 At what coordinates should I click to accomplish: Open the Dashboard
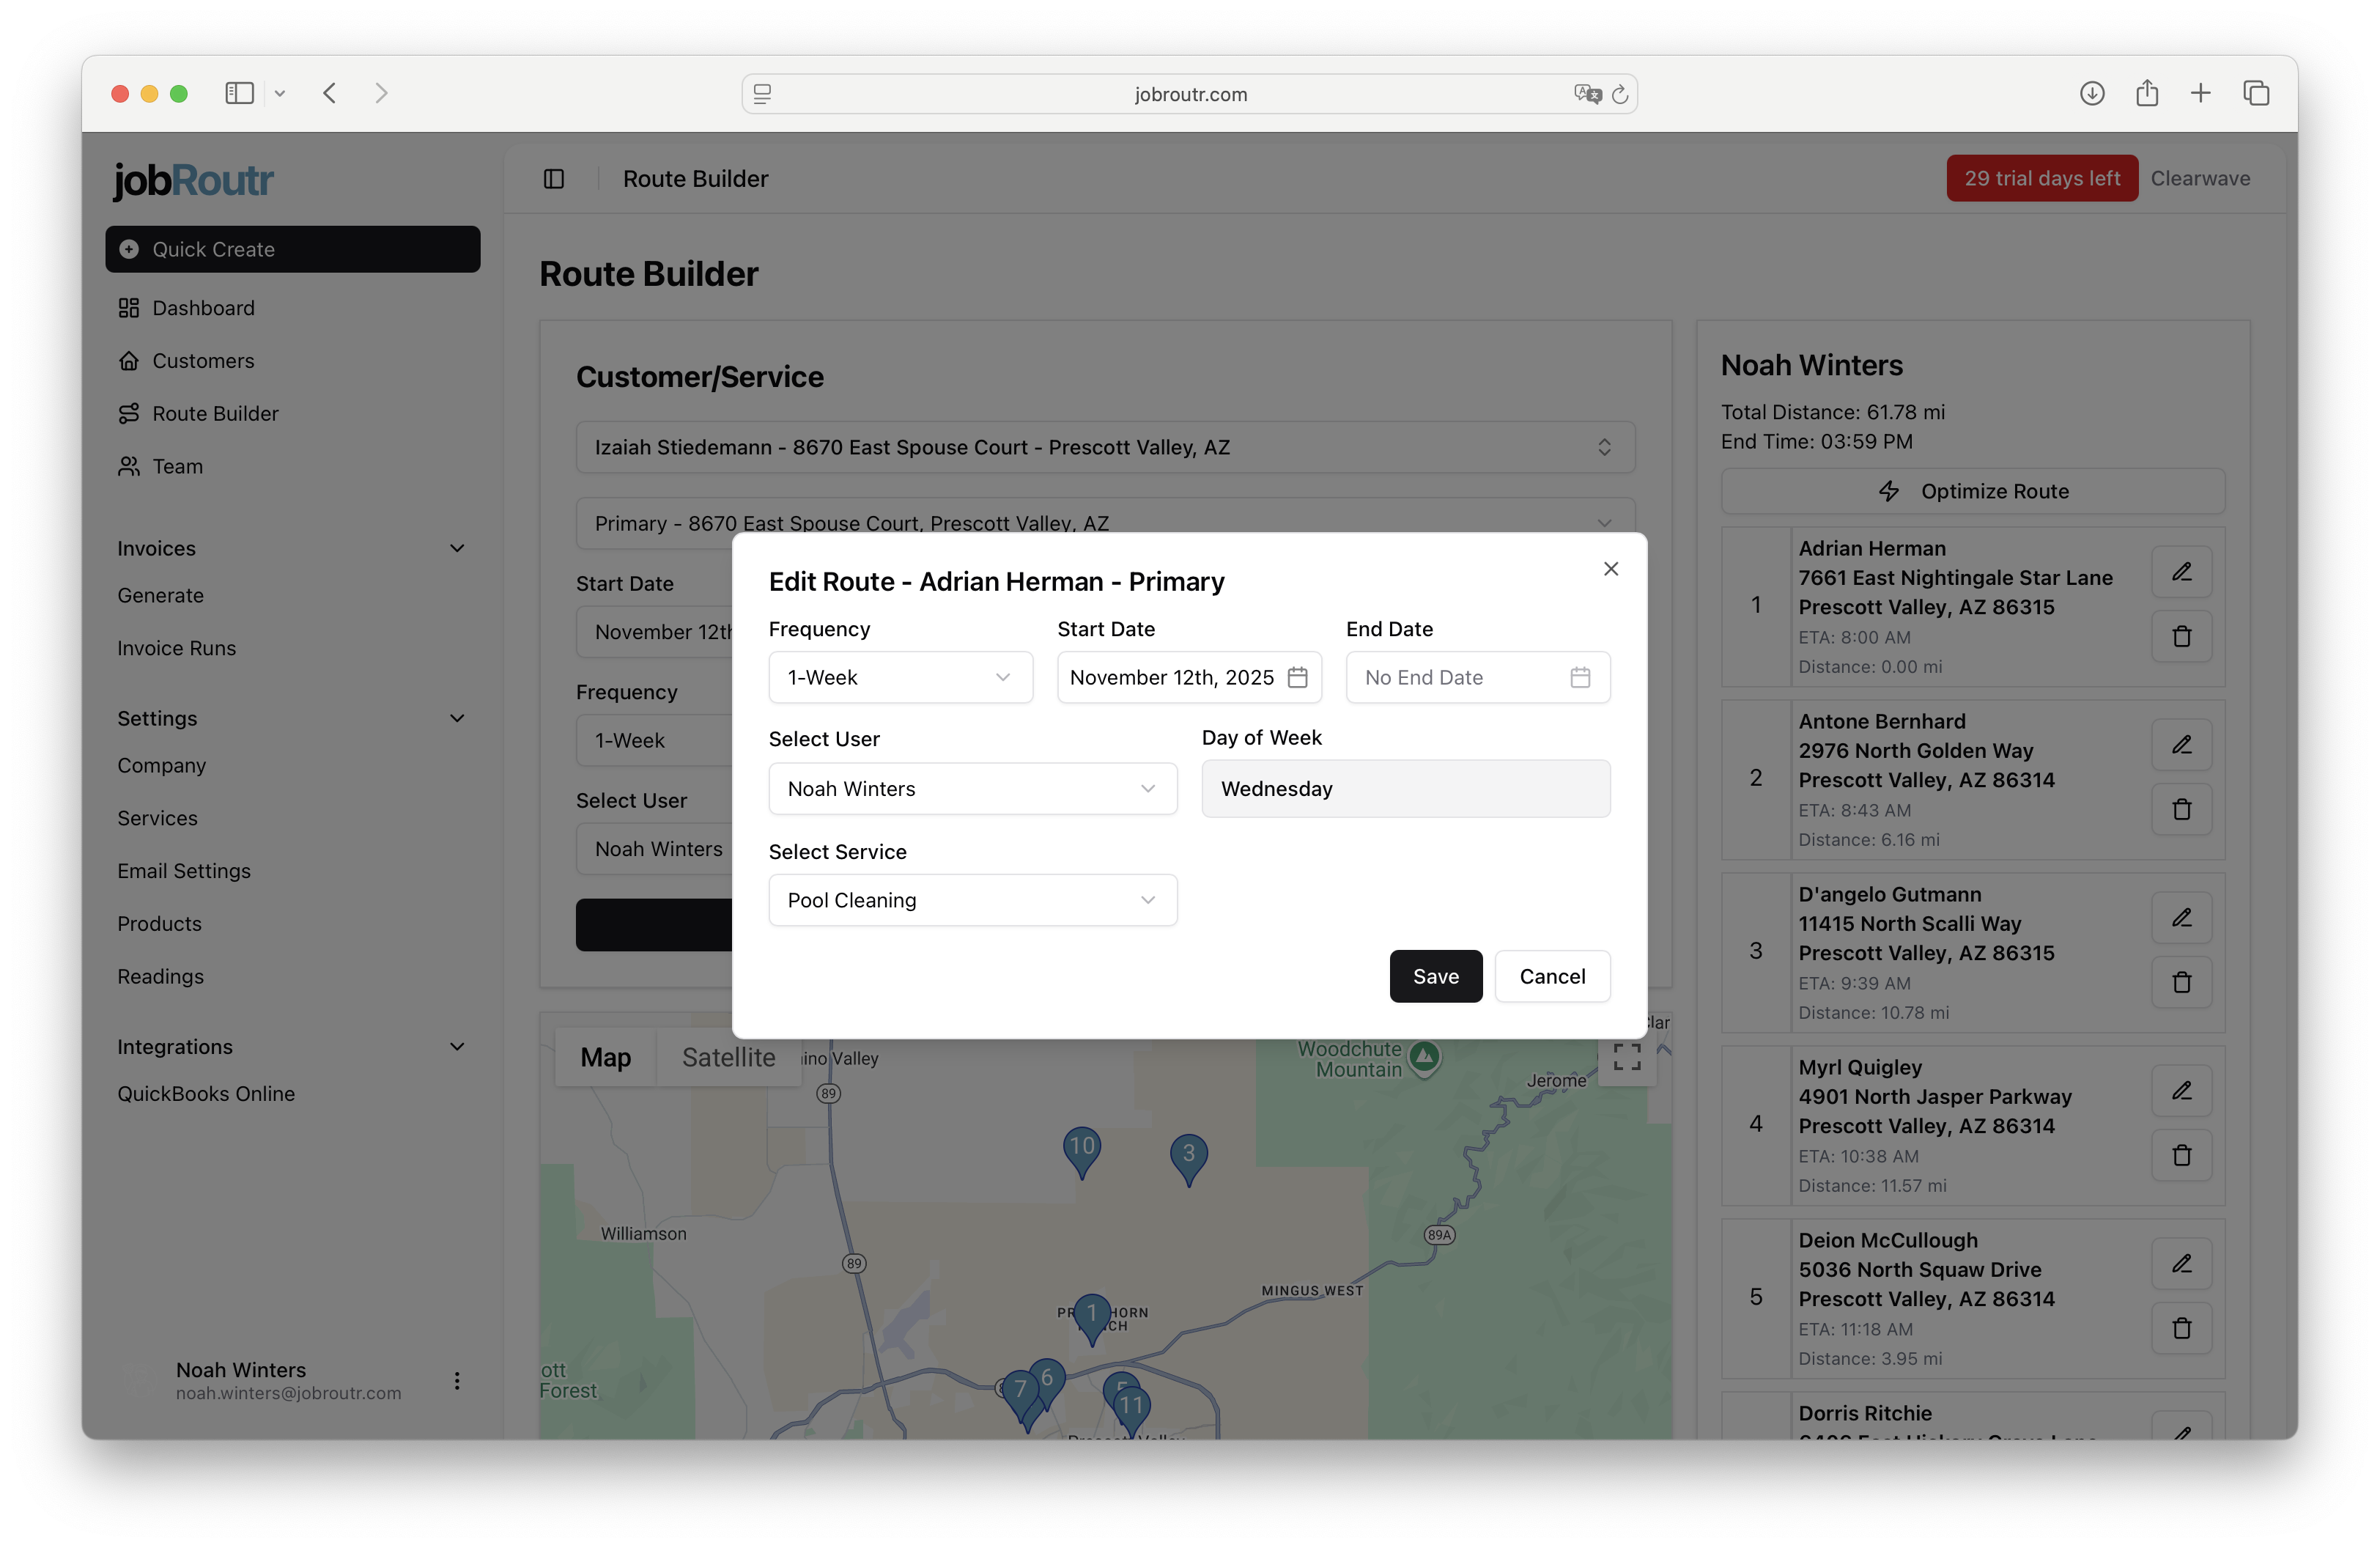point(203,308)
